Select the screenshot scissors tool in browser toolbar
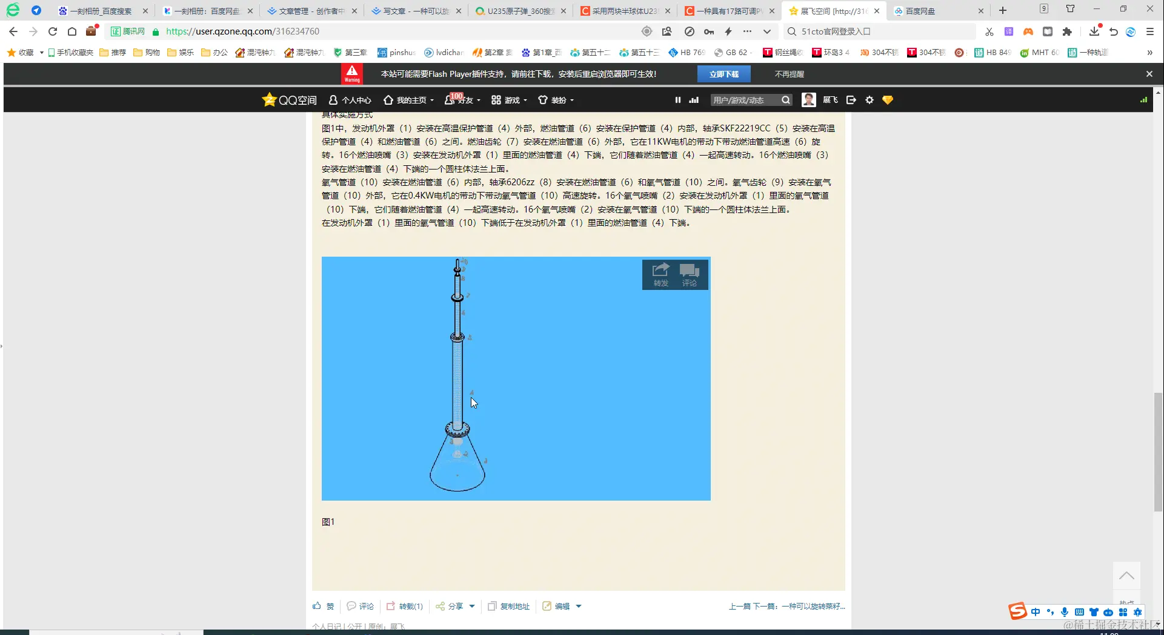 pyautogui.click(x=989, y=31)
